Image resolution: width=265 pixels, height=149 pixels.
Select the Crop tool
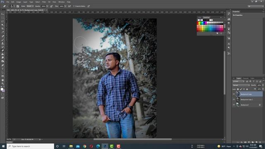tap(2, 29)
